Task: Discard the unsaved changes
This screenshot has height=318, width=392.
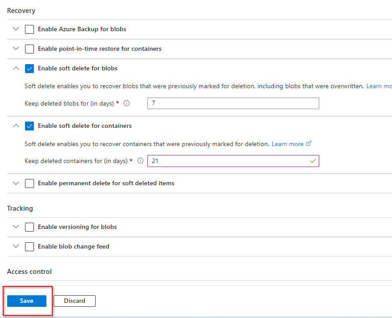Action: click(75, 301)
